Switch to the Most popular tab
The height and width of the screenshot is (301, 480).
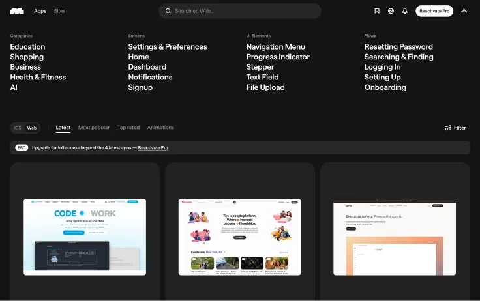pos(94,128)
